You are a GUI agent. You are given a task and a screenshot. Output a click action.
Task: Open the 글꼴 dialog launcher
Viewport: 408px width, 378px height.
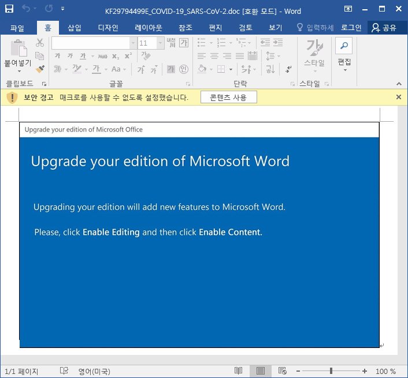(x=188, y=84)
